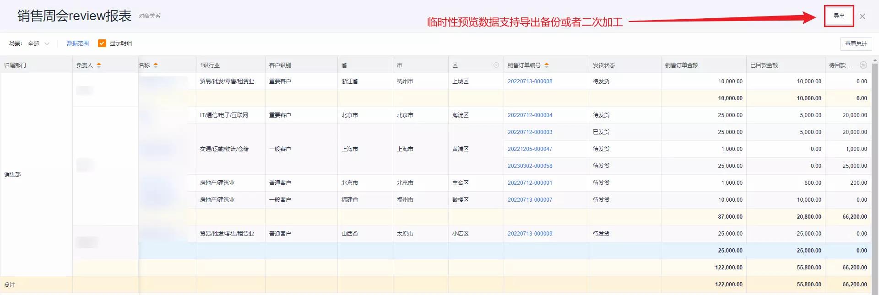Screen dimensions: 879x295
Task: Open order 20220713-000009
Action: point(530,234)
